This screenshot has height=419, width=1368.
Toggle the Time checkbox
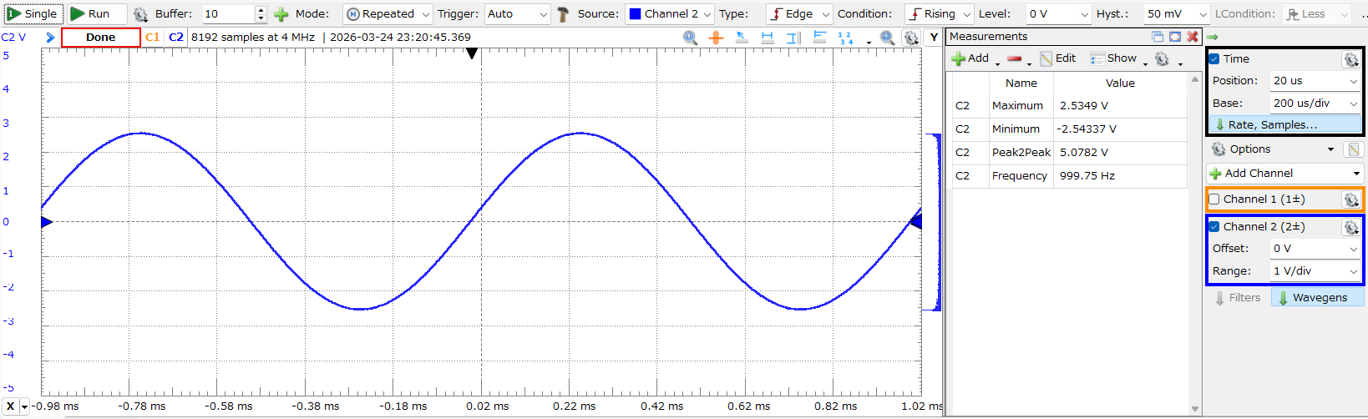pos(1214,59)
